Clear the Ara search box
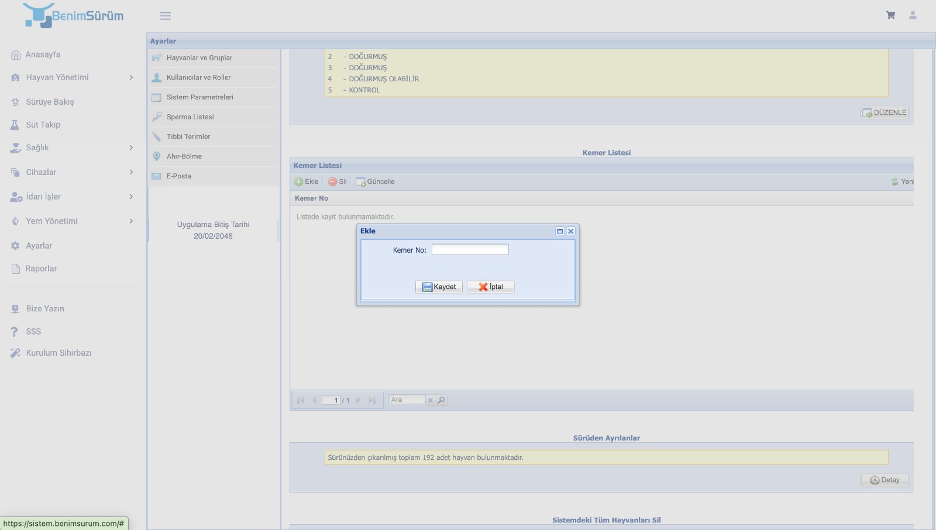 tap(430, 400)
